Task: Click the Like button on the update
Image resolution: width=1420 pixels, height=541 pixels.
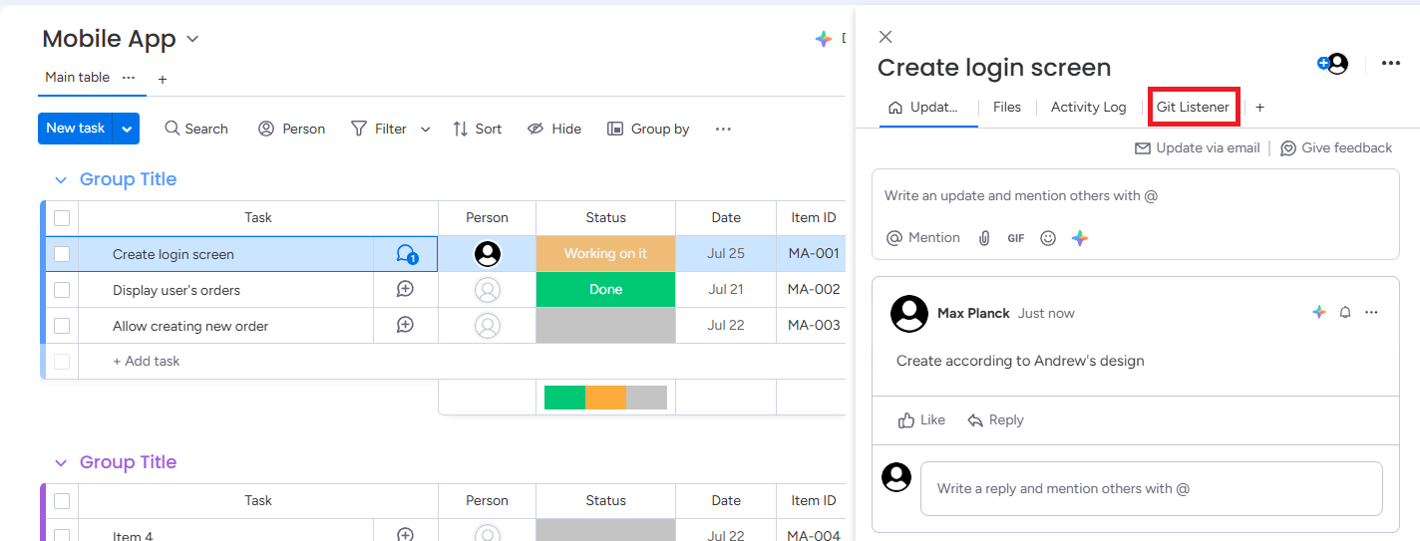Action: tap(921, 420)
